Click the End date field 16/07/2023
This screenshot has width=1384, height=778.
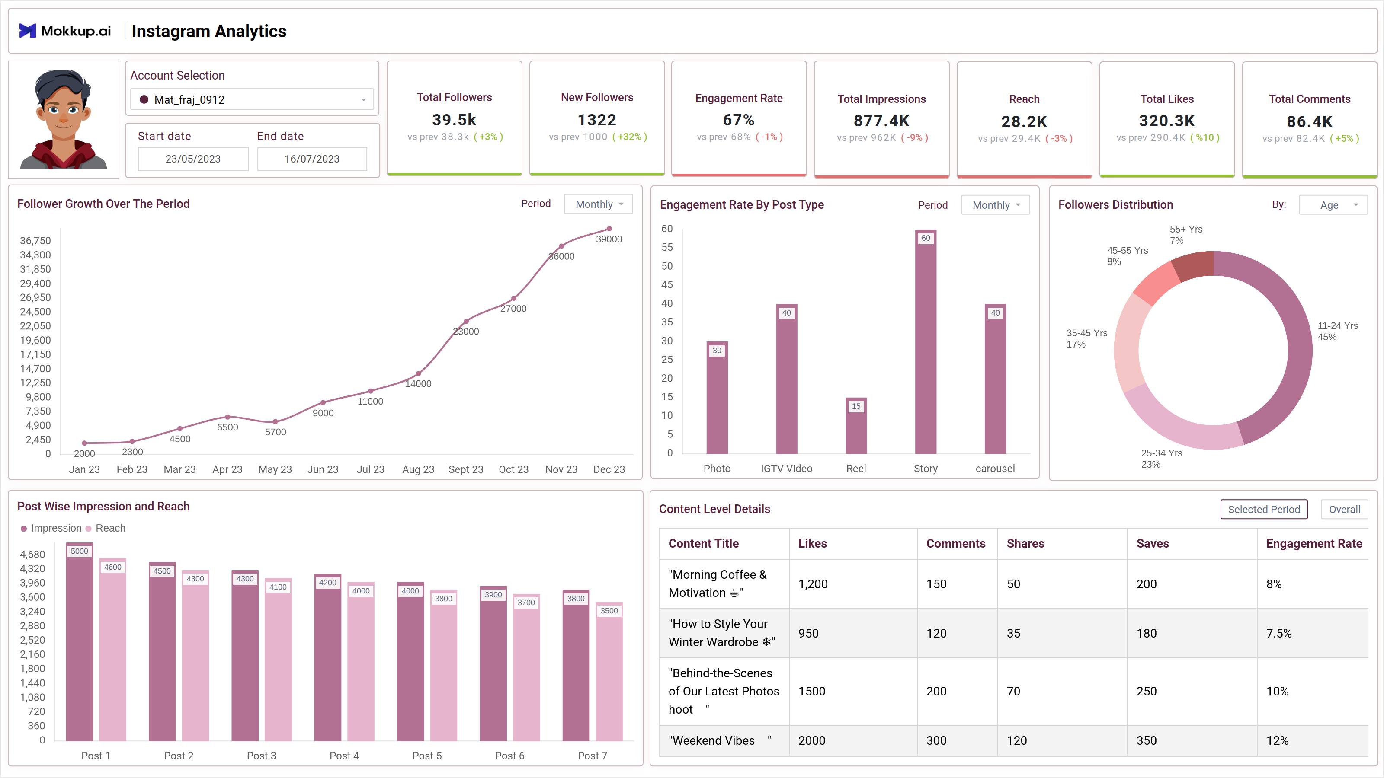pos(311,159)
